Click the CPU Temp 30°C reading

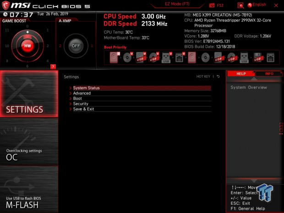coord(118,32)
